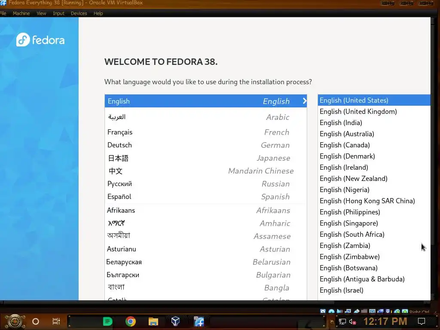
Task: Click the chevron arrow on English row
Action: (x=305, y=101)
